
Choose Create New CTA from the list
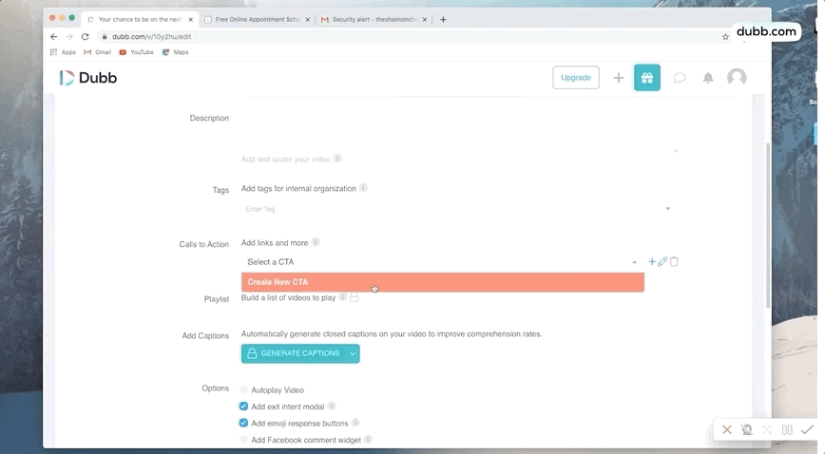pyautogui.click(x=443, y=282)
